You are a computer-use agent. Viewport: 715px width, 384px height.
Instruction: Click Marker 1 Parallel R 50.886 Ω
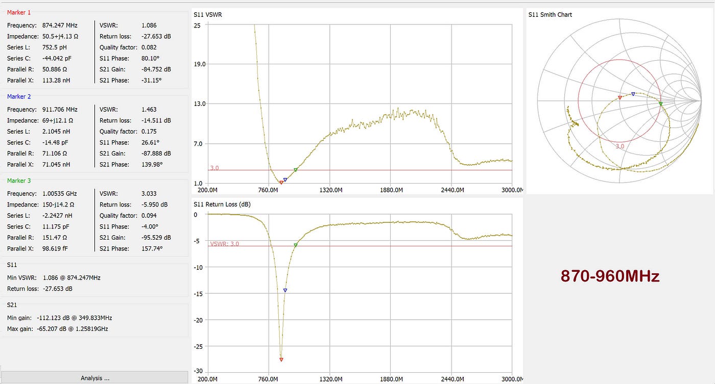pos(55,69)
